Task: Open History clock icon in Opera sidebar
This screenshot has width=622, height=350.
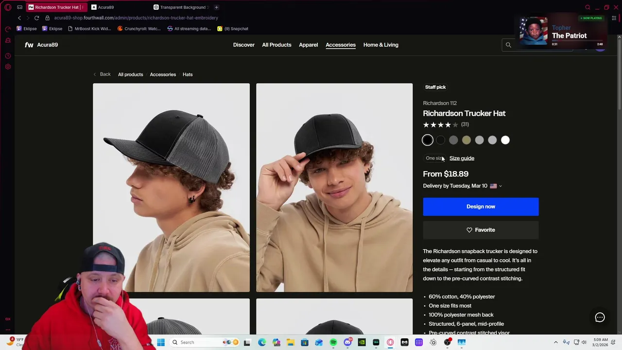Action: point(8,56)
